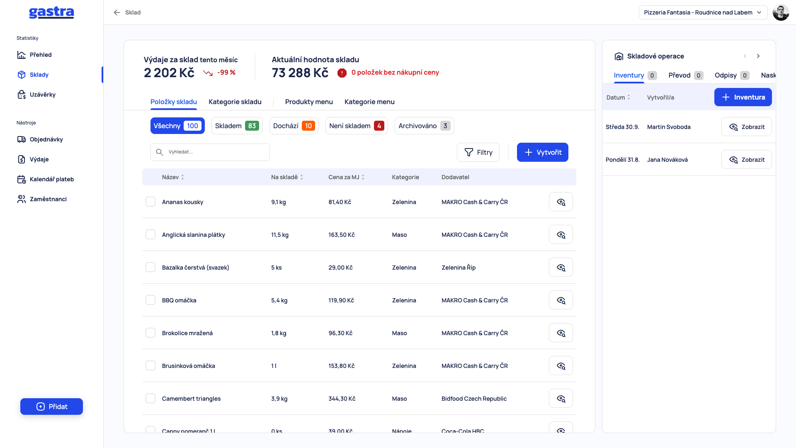Viewport: 796px width, 448px height.
Task: Open Uzávěrky section
Action: [x=36, y=95]
